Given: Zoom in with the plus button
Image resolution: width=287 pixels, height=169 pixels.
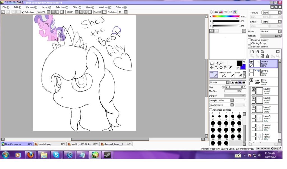Looking at the screenshot, I should pos(57,12).
